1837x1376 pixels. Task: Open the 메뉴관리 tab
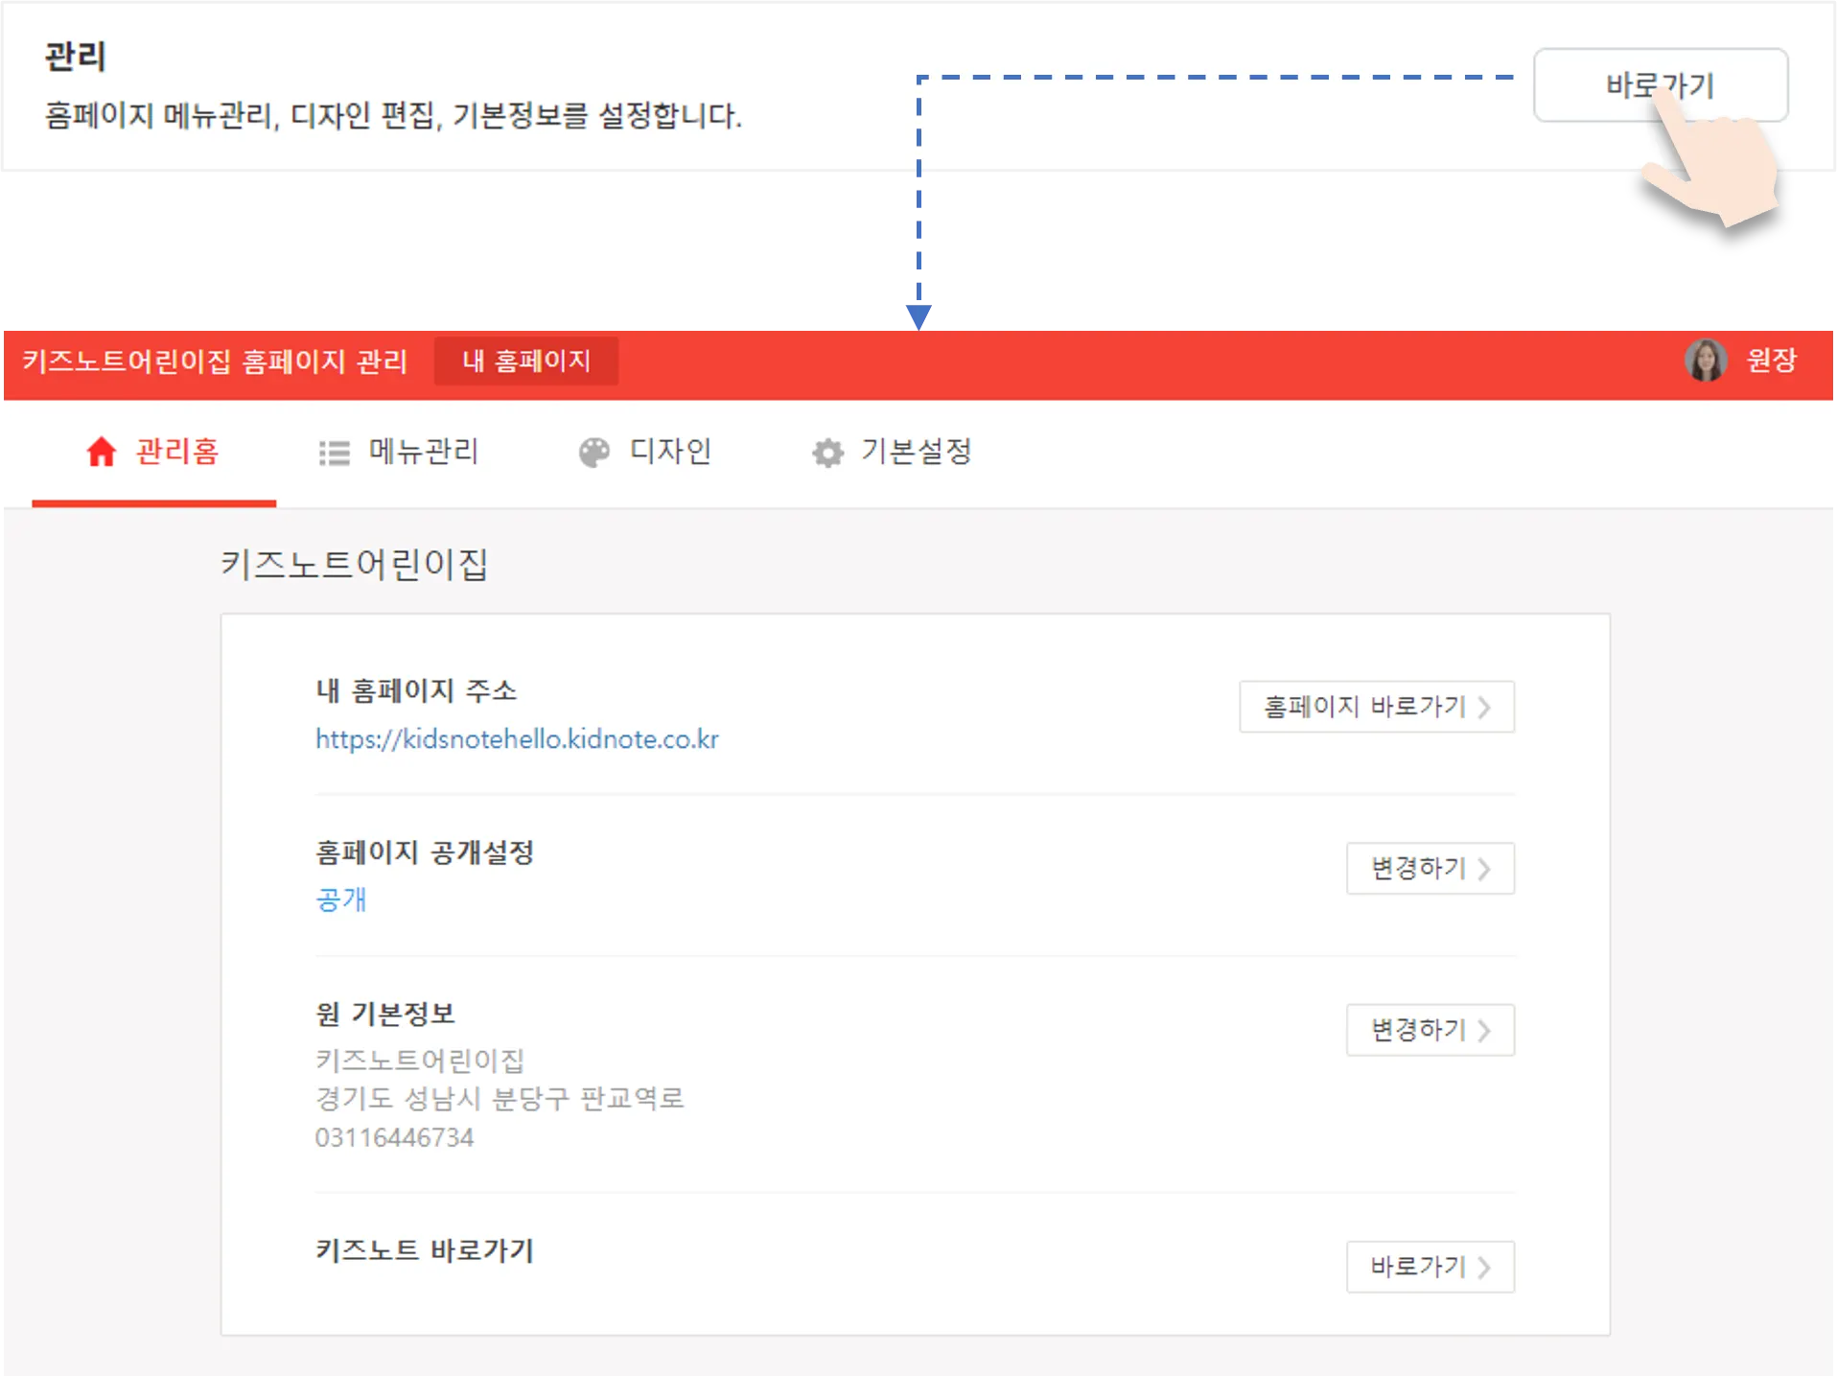pyautogui.click(x=399, y=452)
